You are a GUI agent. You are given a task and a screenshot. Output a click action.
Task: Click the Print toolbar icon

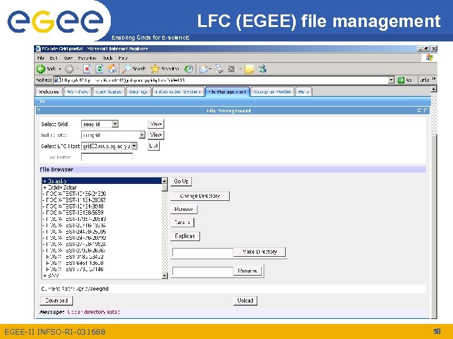click(x=219, y=69)
